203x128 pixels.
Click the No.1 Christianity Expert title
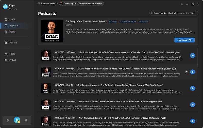point(122,118)
